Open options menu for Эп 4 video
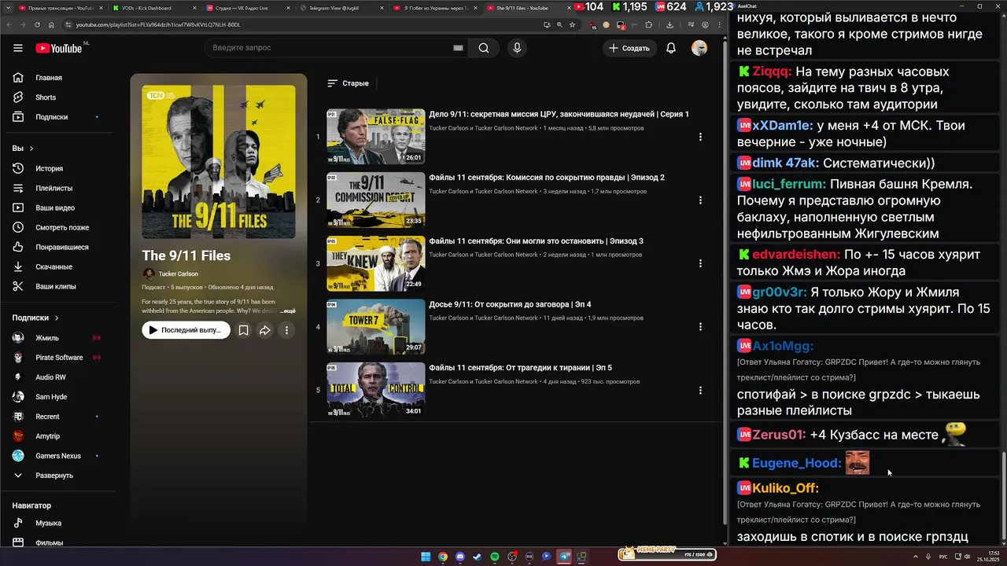 pyautogui.click(x=700, y=327)
